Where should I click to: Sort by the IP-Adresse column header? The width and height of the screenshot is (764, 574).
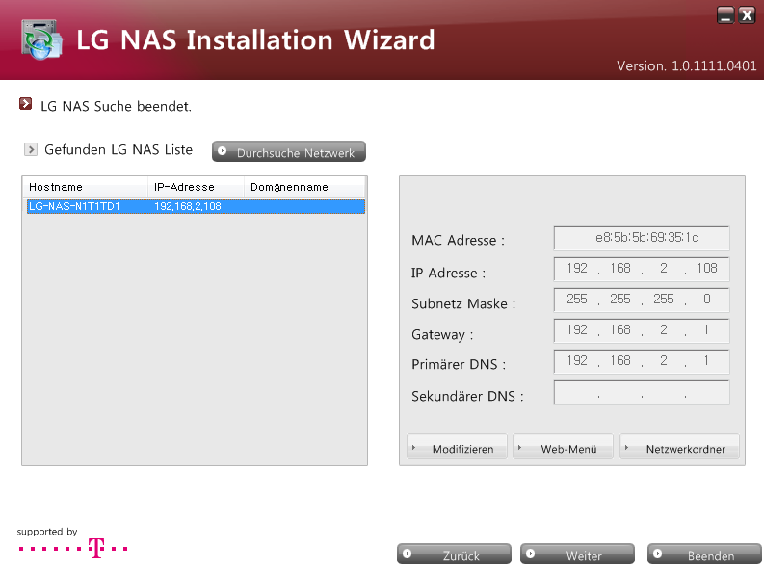[x=196, y=187]
